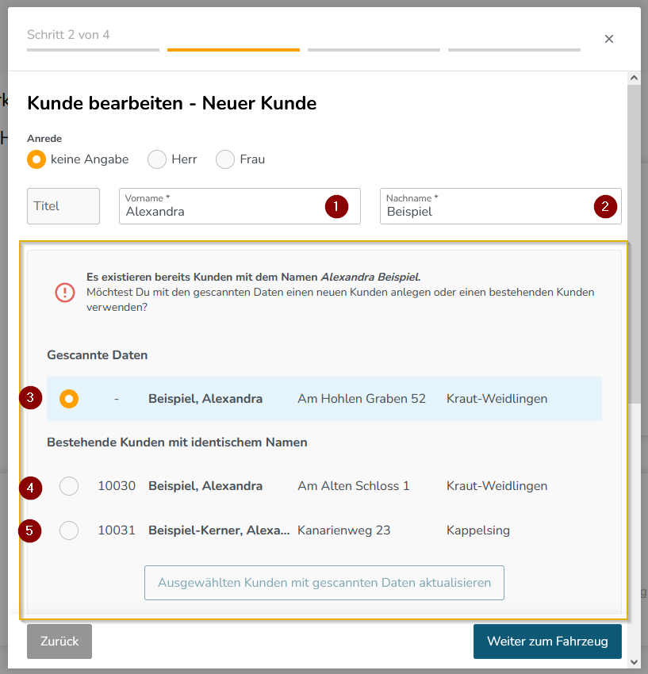Viewport: 648px width, 674px height.
Task: Choose customer 10031 Beispiel-Kerner radio button
Action: click(x=69, y=530)
